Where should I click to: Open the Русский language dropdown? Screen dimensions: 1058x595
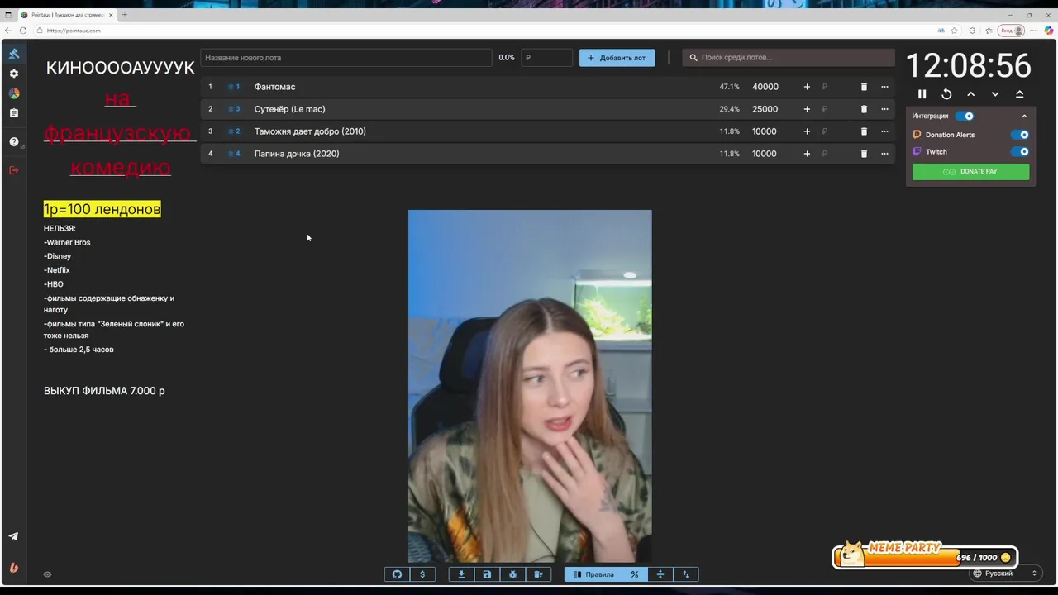(x=1004, y=574)
